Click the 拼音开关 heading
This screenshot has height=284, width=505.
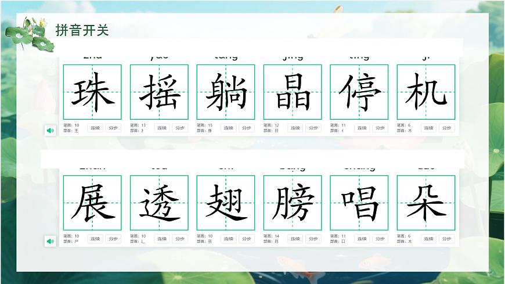point(82,30)
